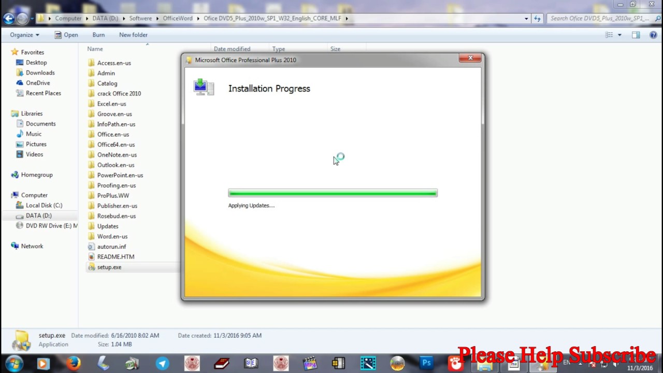663x373 pixels.
Task: Click the Forward navigation arrow in Explorer
Action: tap(22, 19)
